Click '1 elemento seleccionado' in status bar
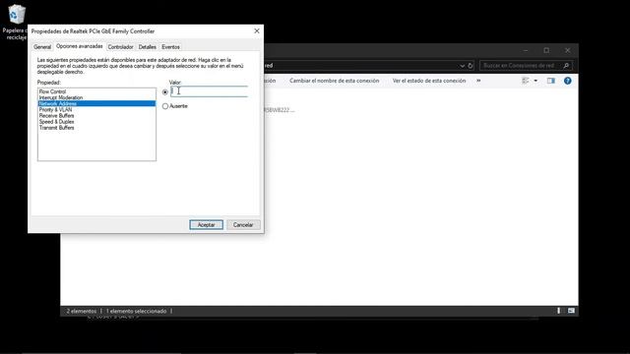The image size is (630, 354). pos(136,311)
